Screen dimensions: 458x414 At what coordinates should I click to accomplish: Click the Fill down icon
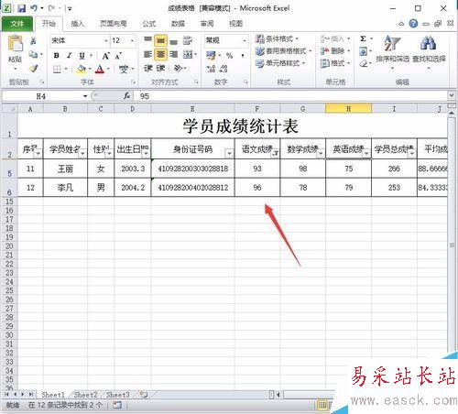[363, 51]
